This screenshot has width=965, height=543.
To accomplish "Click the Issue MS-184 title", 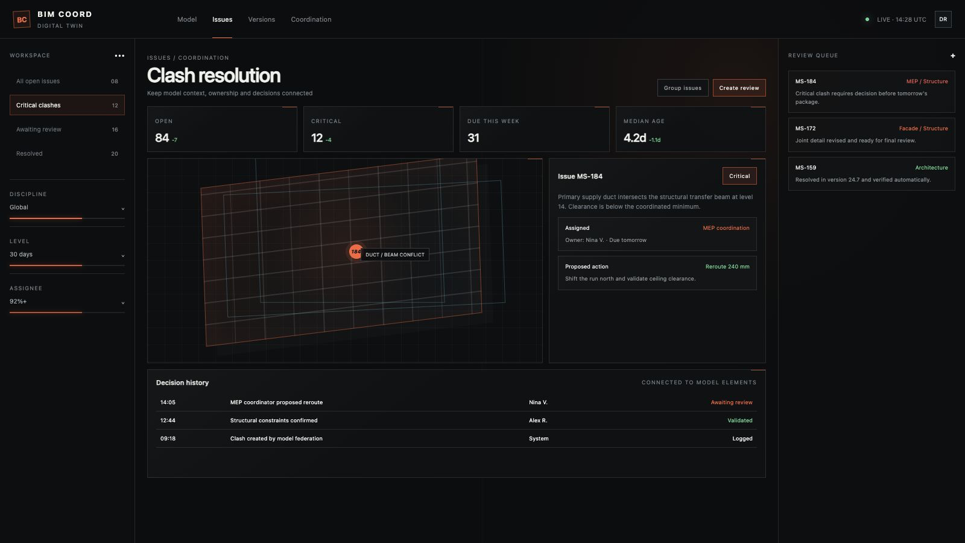I will coord(580,176).
